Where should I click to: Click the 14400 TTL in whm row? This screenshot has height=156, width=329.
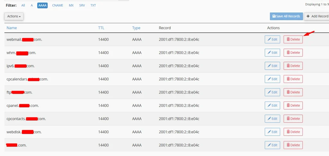pos(103,53)
